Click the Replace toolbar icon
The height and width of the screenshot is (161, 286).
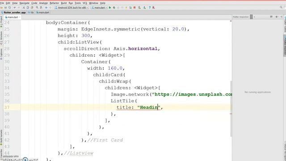[41, 8]
